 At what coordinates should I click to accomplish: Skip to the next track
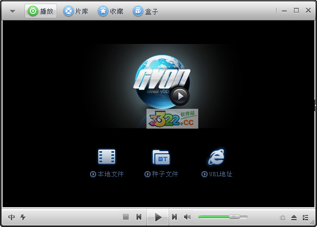(175, 217)
